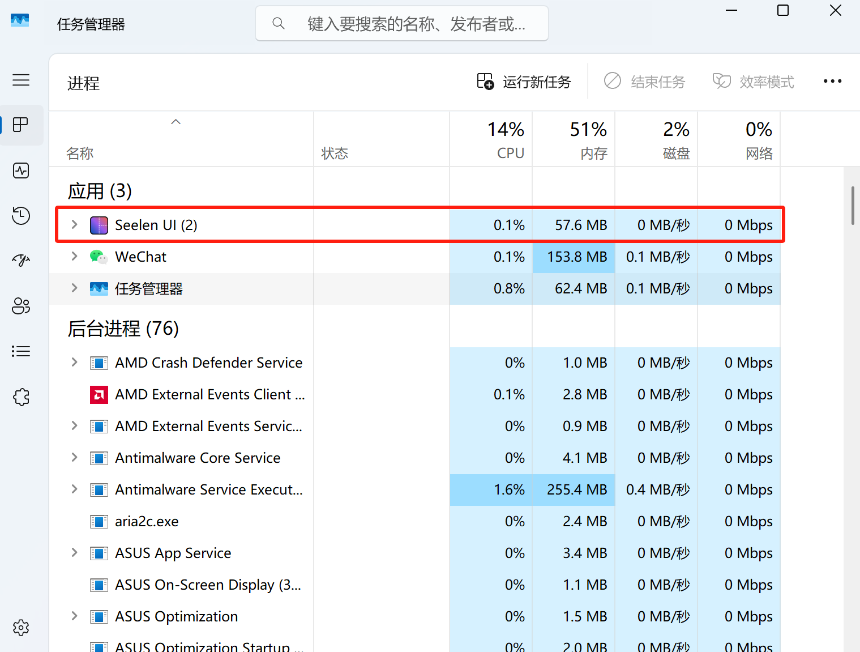Click the ASUS App Service icon
This screenshot has height=652, width=860.
pos(99,553)
